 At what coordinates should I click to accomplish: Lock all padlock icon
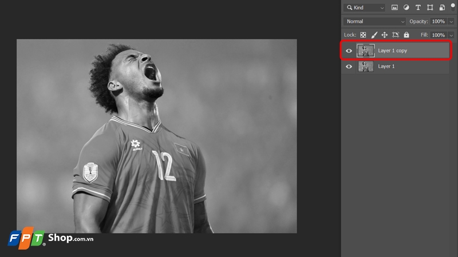406,35
